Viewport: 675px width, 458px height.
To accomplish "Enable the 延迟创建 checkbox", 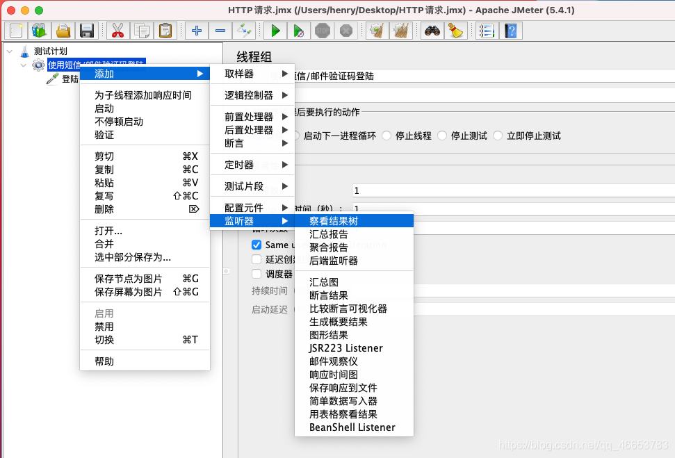I will pos(257,259).
